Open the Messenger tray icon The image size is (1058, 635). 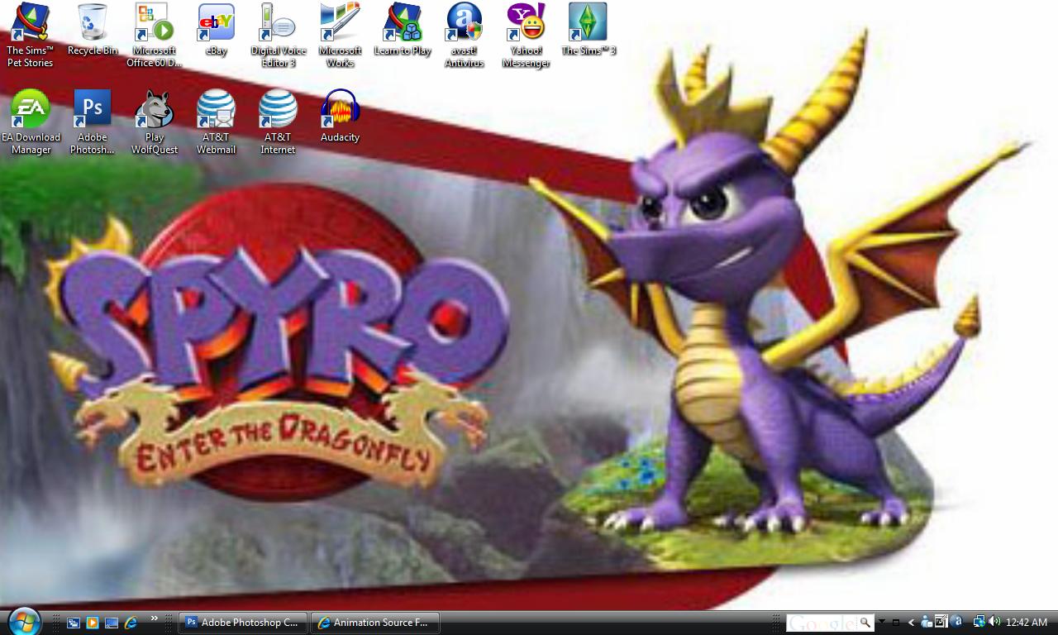tap(927, 623)
